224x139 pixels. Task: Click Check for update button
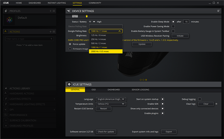[x=106, y=132]
